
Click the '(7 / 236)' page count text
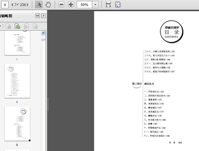[20, 5]
